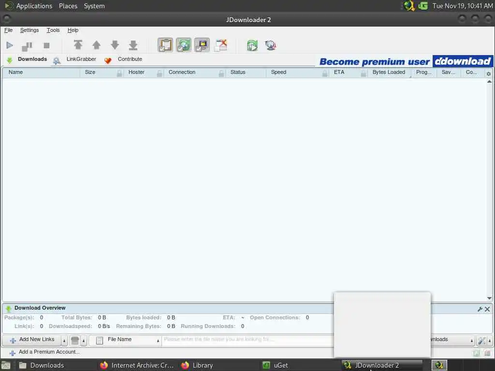Image resolution: width=495 pixels, height=371 pixels.
Task: Click the Add New Links button
Action: pyautogui.click(x=31, y=340)
